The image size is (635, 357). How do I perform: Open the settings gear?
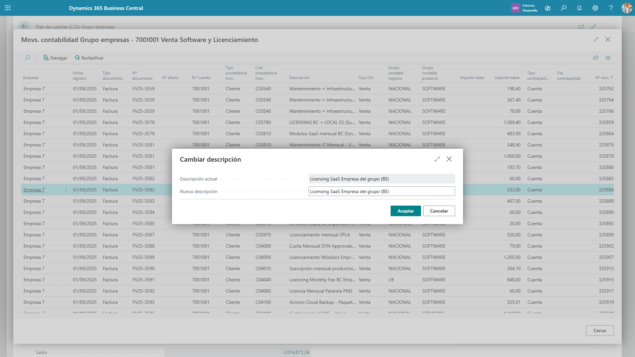click(x=595, y=8)
